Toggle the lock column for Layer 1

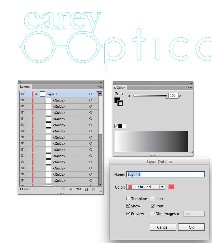[x=29, y=94]
